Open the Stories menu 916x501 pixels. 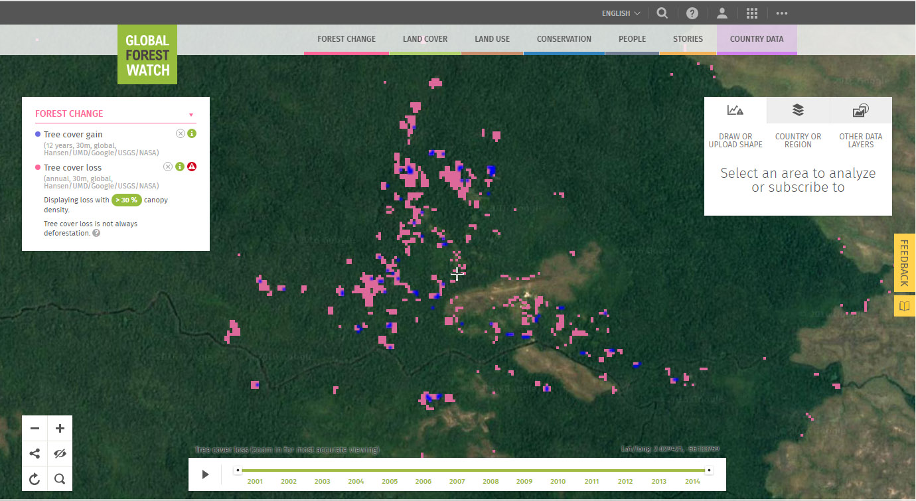point(688,39)
